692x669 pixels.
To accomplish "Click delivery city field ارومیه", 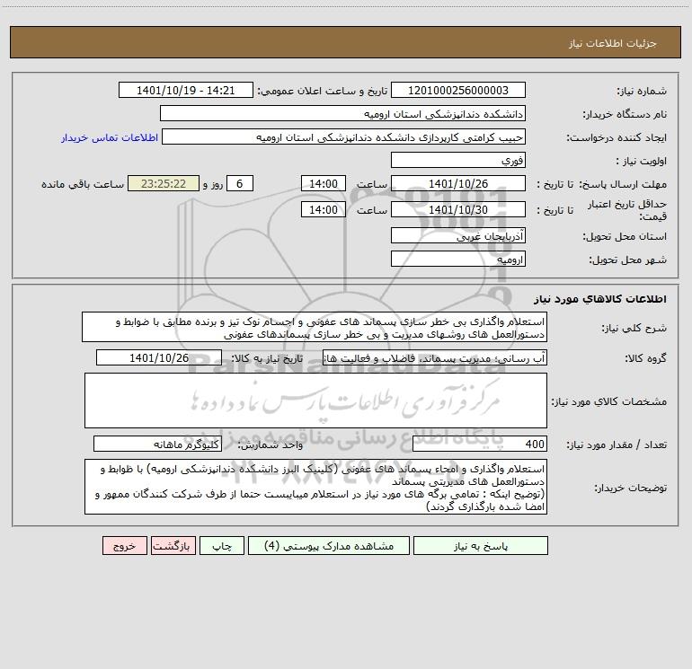I will tap(458, 259).
